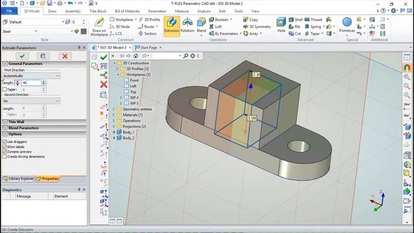The image size is (414, 233).
Task: Click the save icon in quick access toolbar
Action: (49, 3)
